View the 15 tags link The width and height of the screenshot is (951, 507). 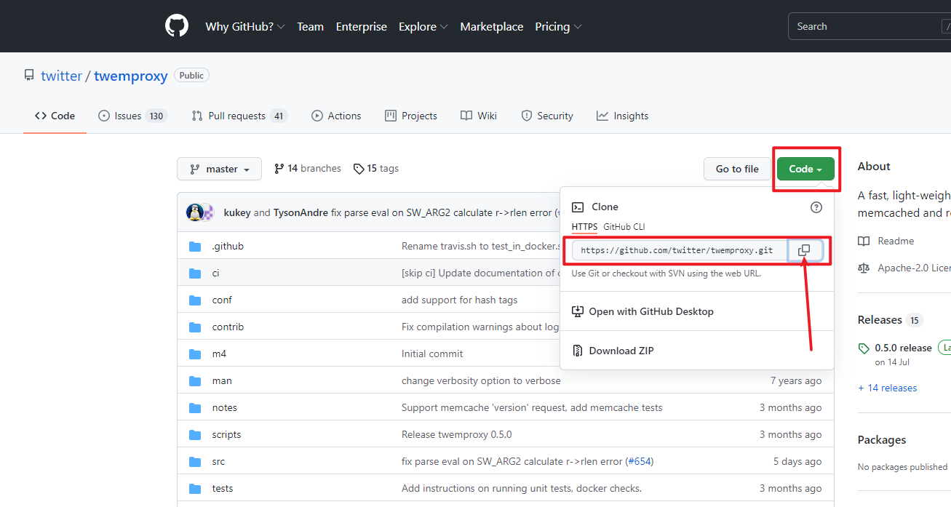[x=376, y=168]
